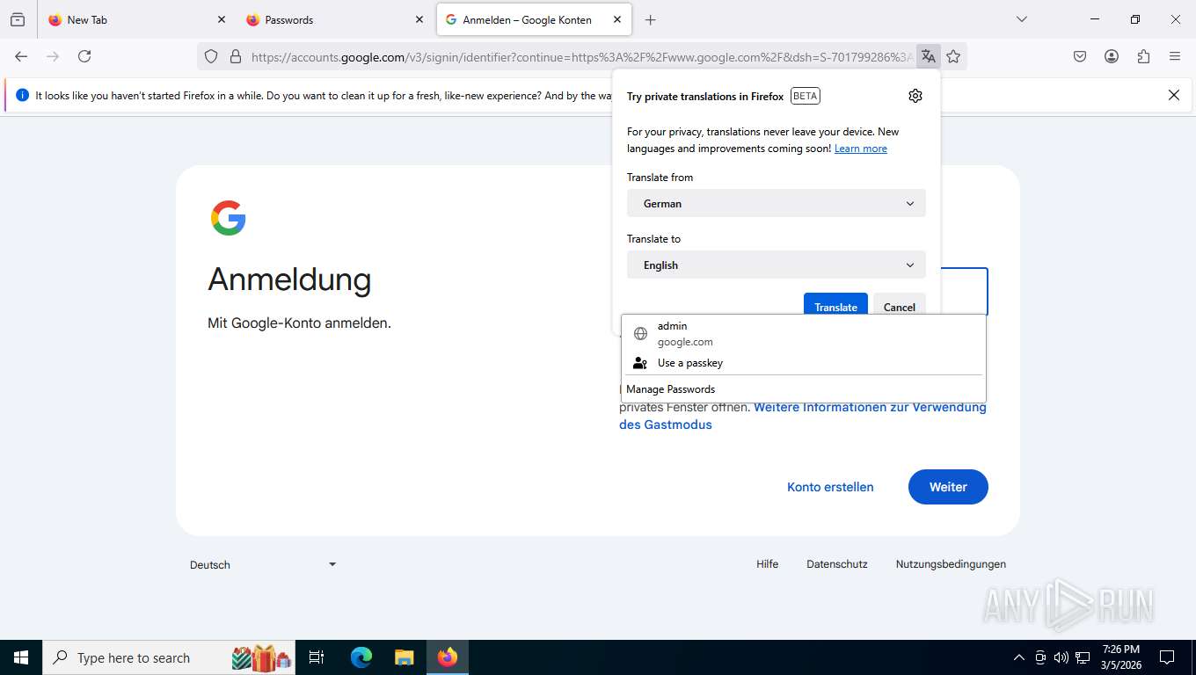Open Task View on taskbar
This screenshot has width=1196, height=675.
(x=317, y=657)
